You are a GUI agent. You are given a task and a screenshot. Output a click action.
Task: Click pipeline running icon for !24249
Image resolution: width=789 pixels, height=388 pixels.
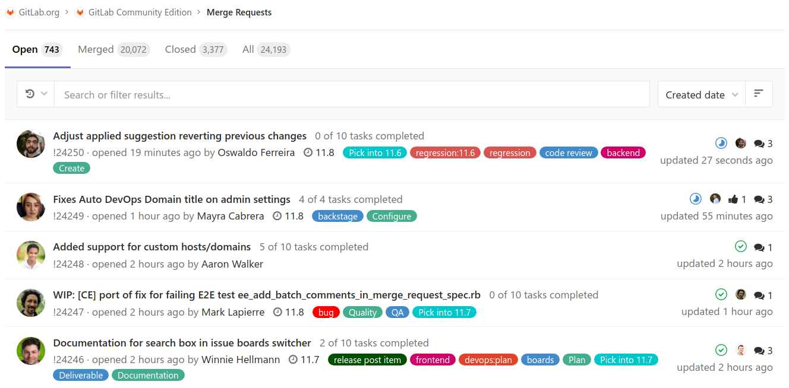696,199
